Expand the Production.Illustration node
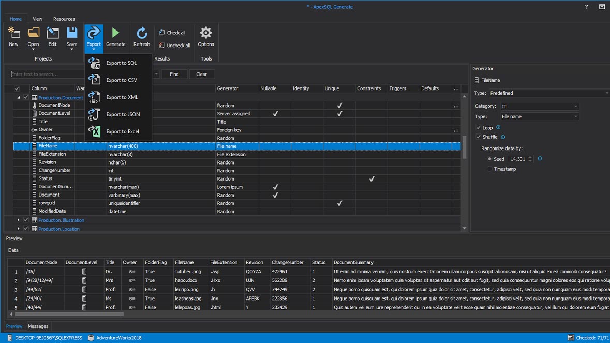This screenshot has width=610, height=343. 18,220
